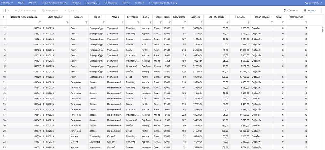Click the vertical scrollbar thumb of the table
Viewport: 325px width, 150px height.
(322, 30)
